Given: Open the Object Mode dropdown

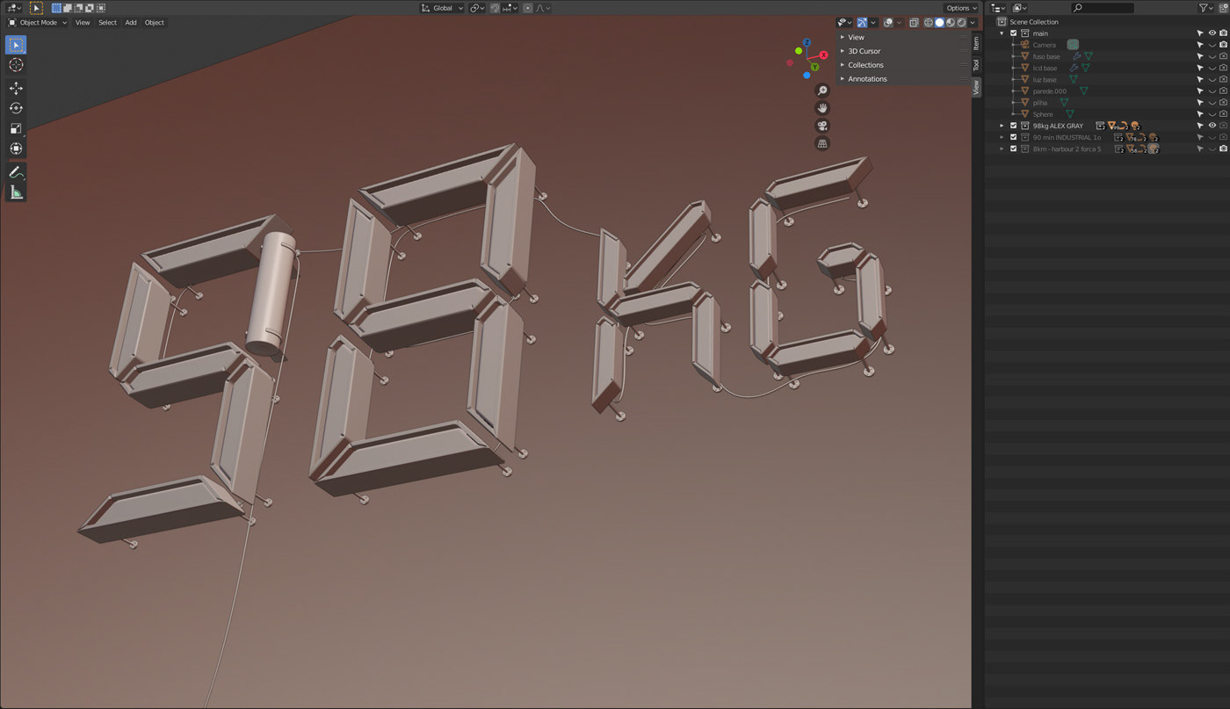Looking at the screenshot, I should [37, 23].
